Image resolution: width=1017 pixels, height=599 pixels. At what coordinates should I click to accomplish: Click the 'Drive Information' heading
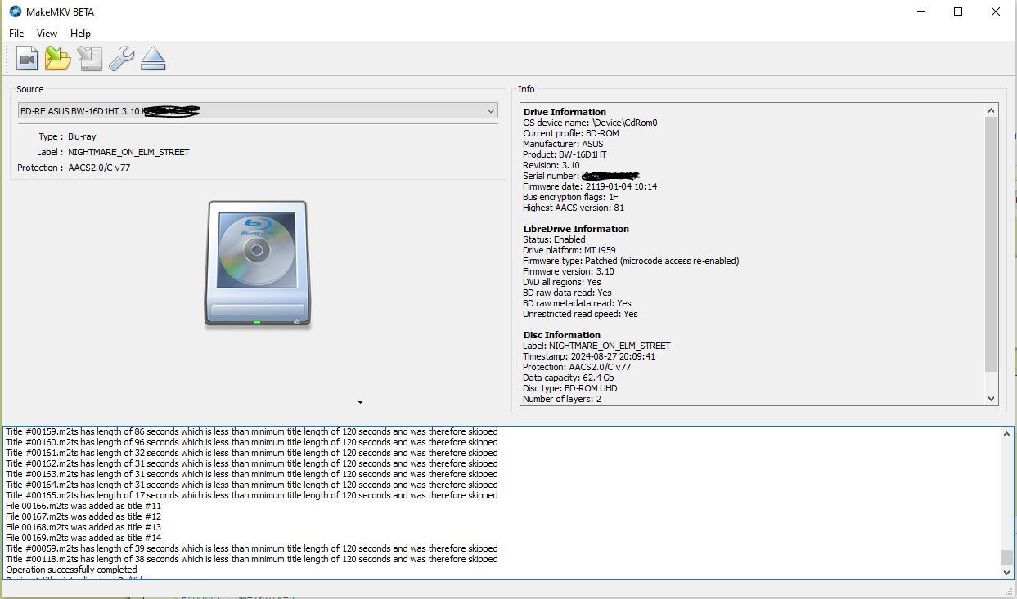[565, 112]
